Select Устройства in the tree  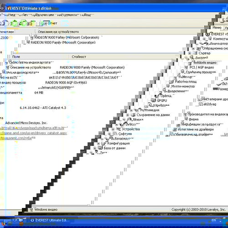131,129
